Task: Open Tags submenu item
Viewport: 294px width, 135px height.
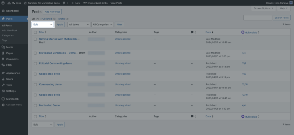Action: click(x=5, y=40)
